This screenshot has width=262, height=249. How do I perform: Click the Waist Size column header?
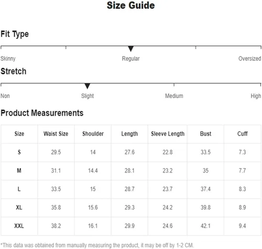click(56, 134)
